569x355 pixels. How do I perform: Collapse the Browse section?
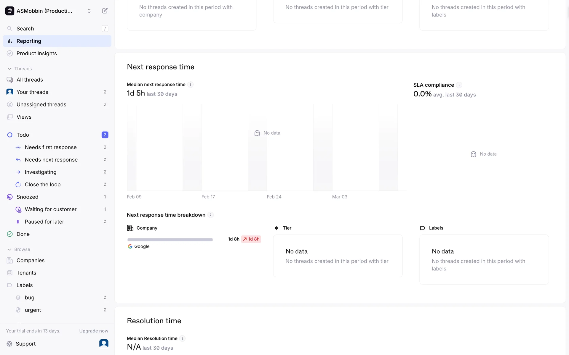[x=9, y=249]
